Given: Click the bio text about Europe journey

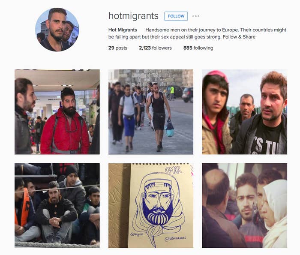Looking at the screenshot, I should tap(197, 33).
